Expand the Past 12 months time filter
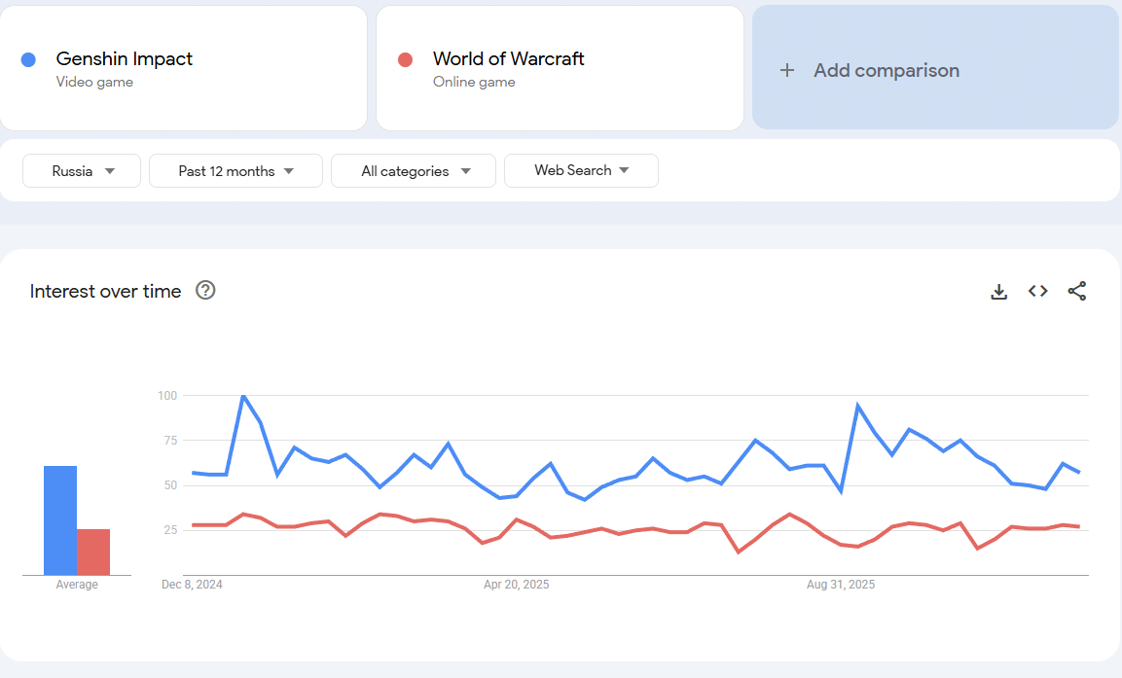This screenshot has width=1122, height=678. click(235, 171)
